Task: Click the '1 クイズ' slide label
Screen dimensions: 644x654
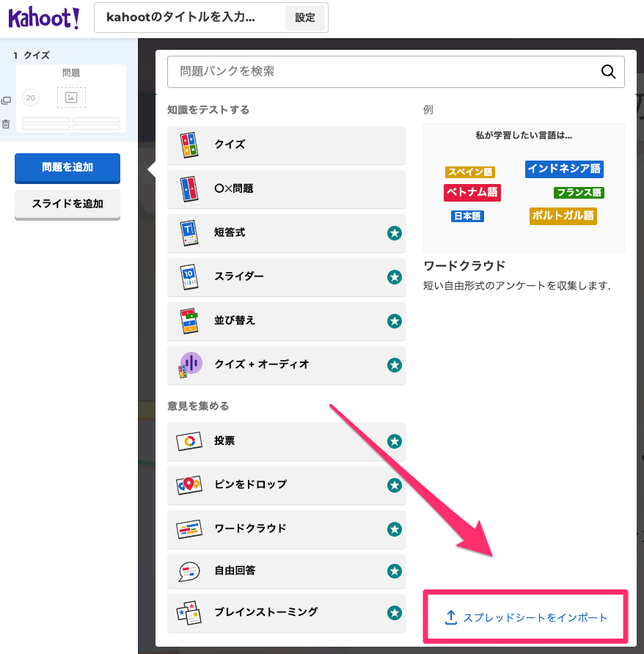Action: (x=32, y=55)
